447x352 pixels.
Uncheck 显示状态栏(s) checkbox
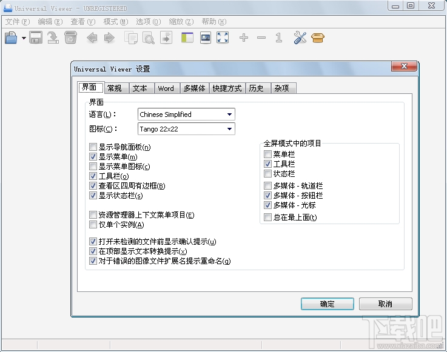click(93, 195)
